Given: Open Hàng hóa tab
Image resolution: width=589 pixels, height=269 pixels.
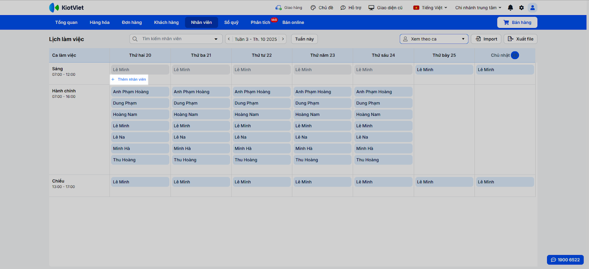Looking at the screenshot, I should [100, 22].
